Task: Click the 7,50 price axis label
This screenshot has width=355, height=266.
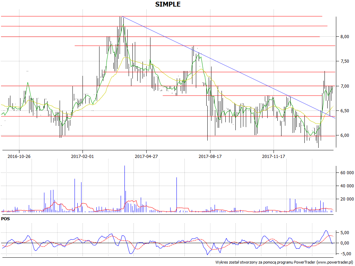Action: (x=344, y=61)
